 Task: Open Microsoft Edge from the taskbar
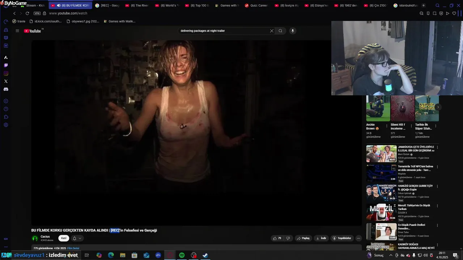(111, 255)
